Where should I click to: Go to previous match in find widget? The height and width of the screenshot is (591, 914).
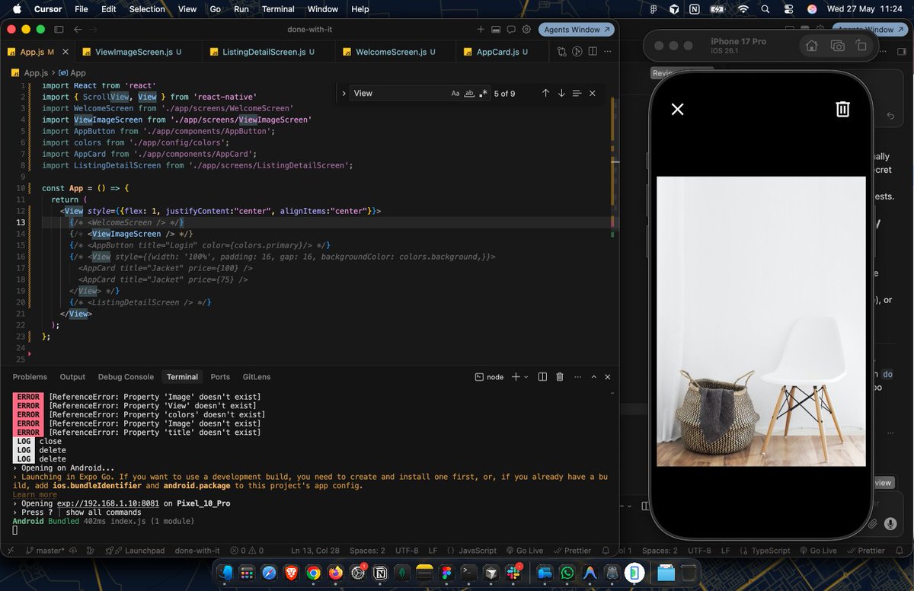[x=545, y=93]
